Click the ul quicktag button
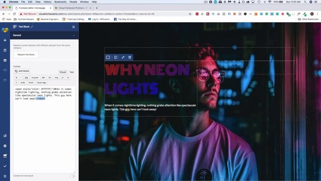The width and height of the screenshot is (321, 181). pos(62,77)
